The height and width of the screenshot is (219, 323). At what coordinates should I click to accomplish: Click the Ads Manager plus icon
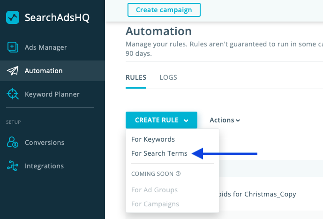(13, 47)
